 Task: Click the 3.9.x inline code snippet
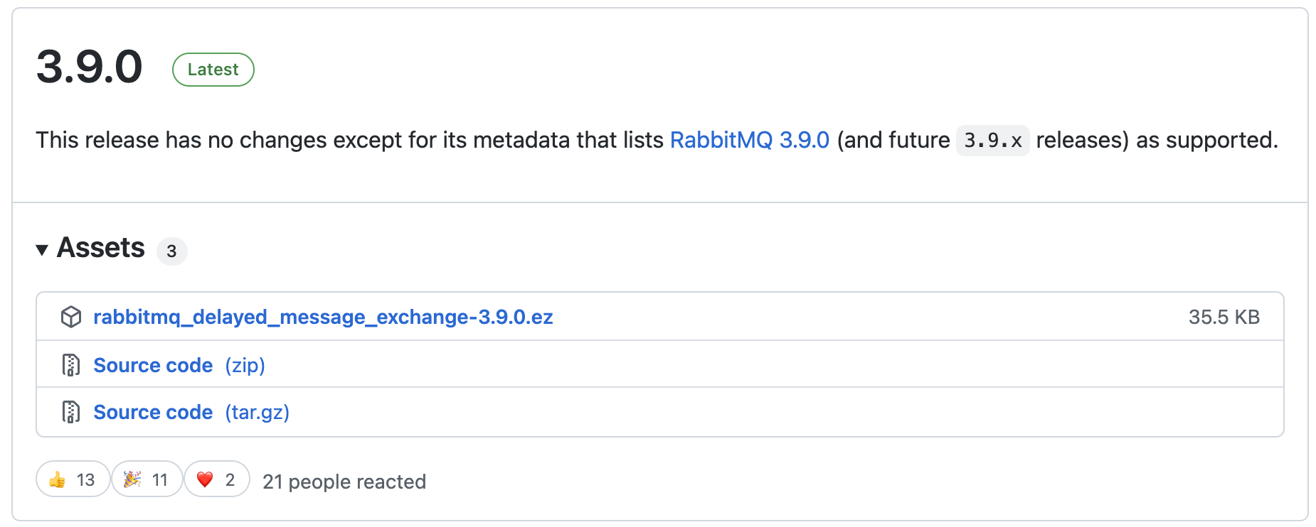pyautogui.click(x=992, y=141)
